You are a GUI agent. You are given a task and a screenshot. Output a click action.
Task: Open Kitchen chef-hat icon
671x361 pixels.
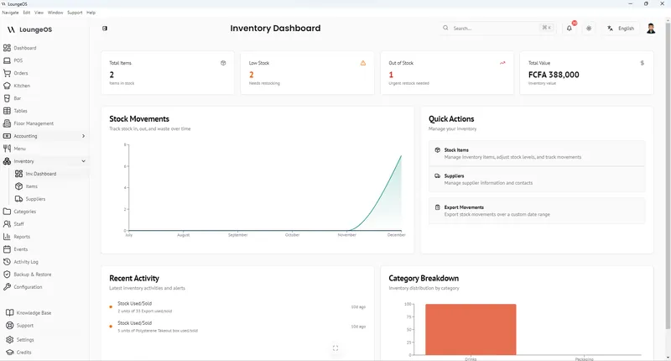click(7, 86)
